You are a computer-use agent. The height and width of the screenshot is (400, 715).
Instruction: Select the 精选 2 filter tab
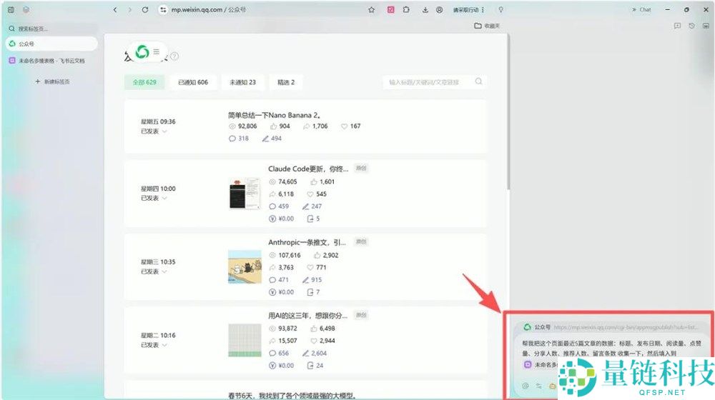coord(286,82)
